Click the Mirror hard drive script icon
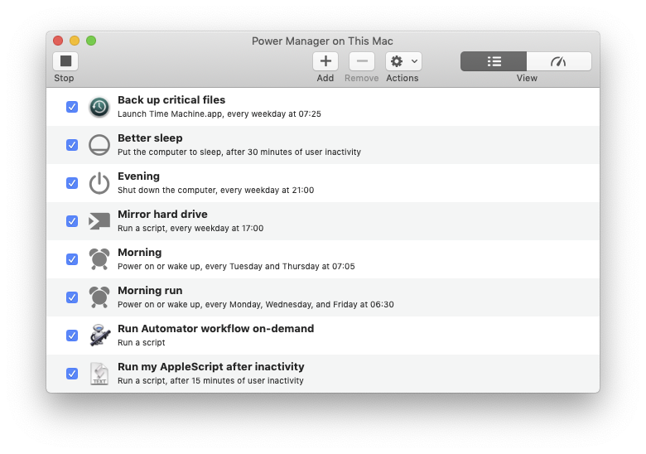The height and width of the screenshot is (454, 646). pyautogui.click(x=99, y=221)
